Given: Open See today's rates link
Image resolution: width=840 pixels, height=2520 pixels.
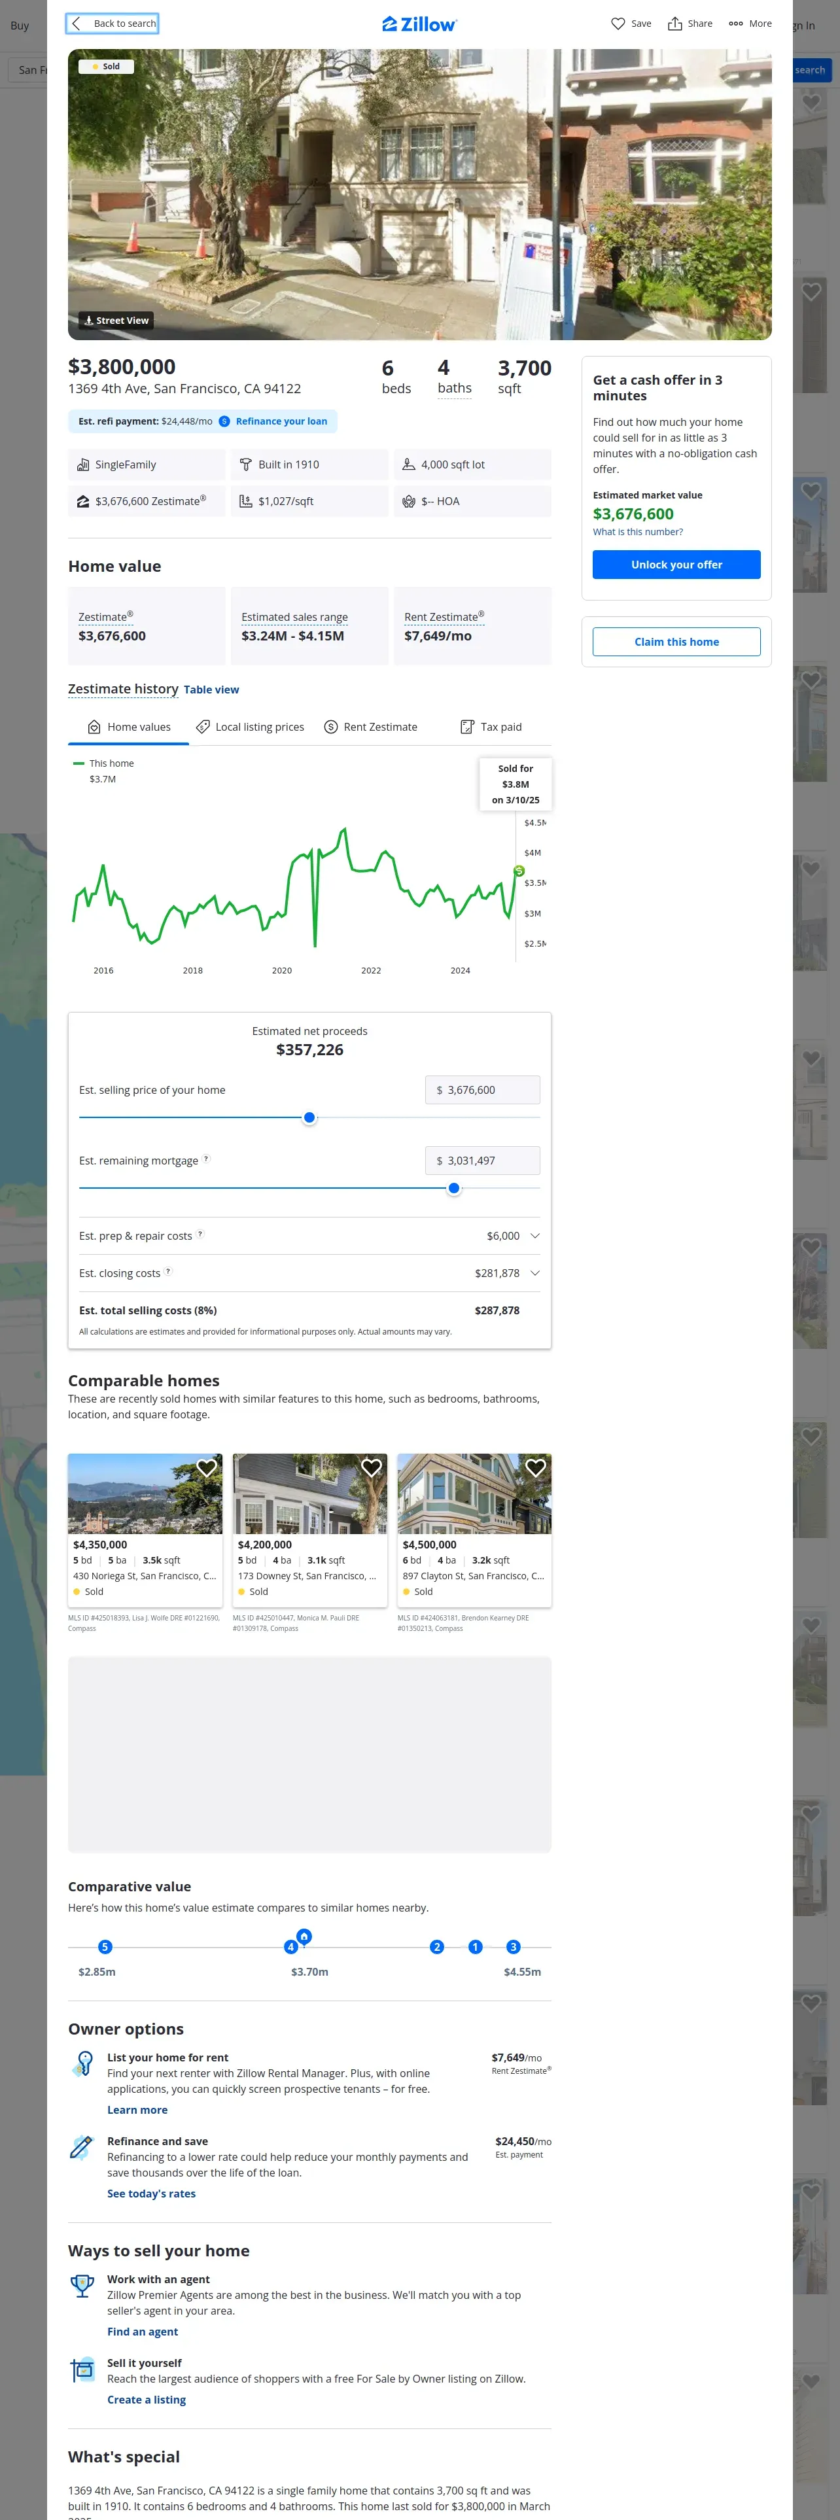Looking at the screenshot, I should [x=152, y=2194].
